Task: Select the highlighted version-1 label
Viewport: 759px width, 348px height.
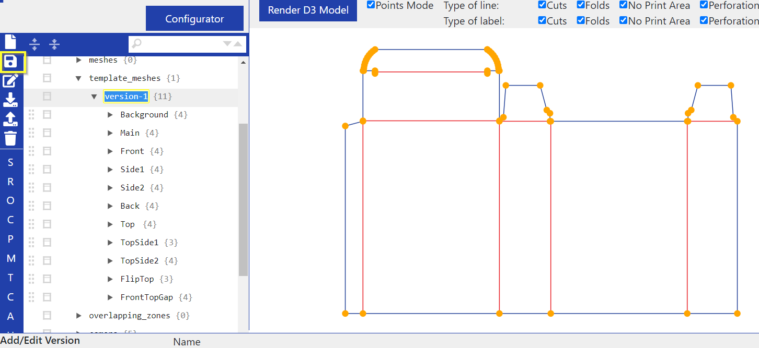Action: (126, 97)
